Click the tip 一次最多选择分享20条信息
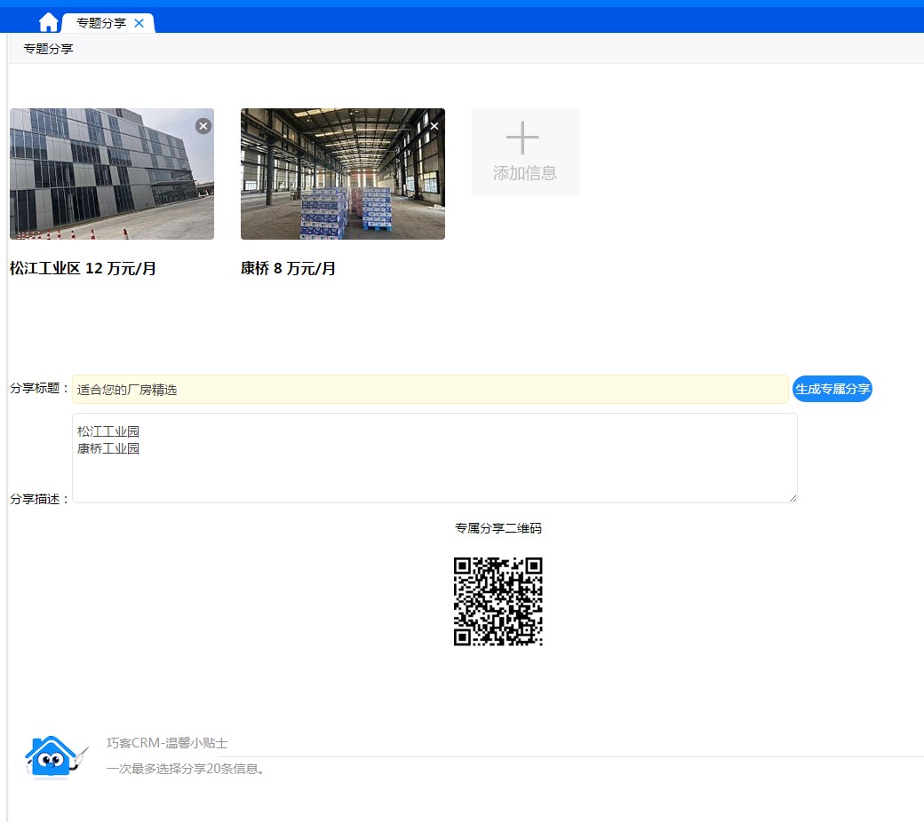This screenshot has width=924, height=822. tap(185, 769)
